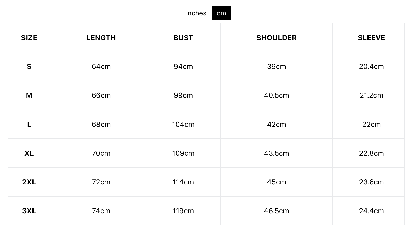Click the SLEEVE column header
This screenshot has height=239, width=410.
tap(371, 38)
